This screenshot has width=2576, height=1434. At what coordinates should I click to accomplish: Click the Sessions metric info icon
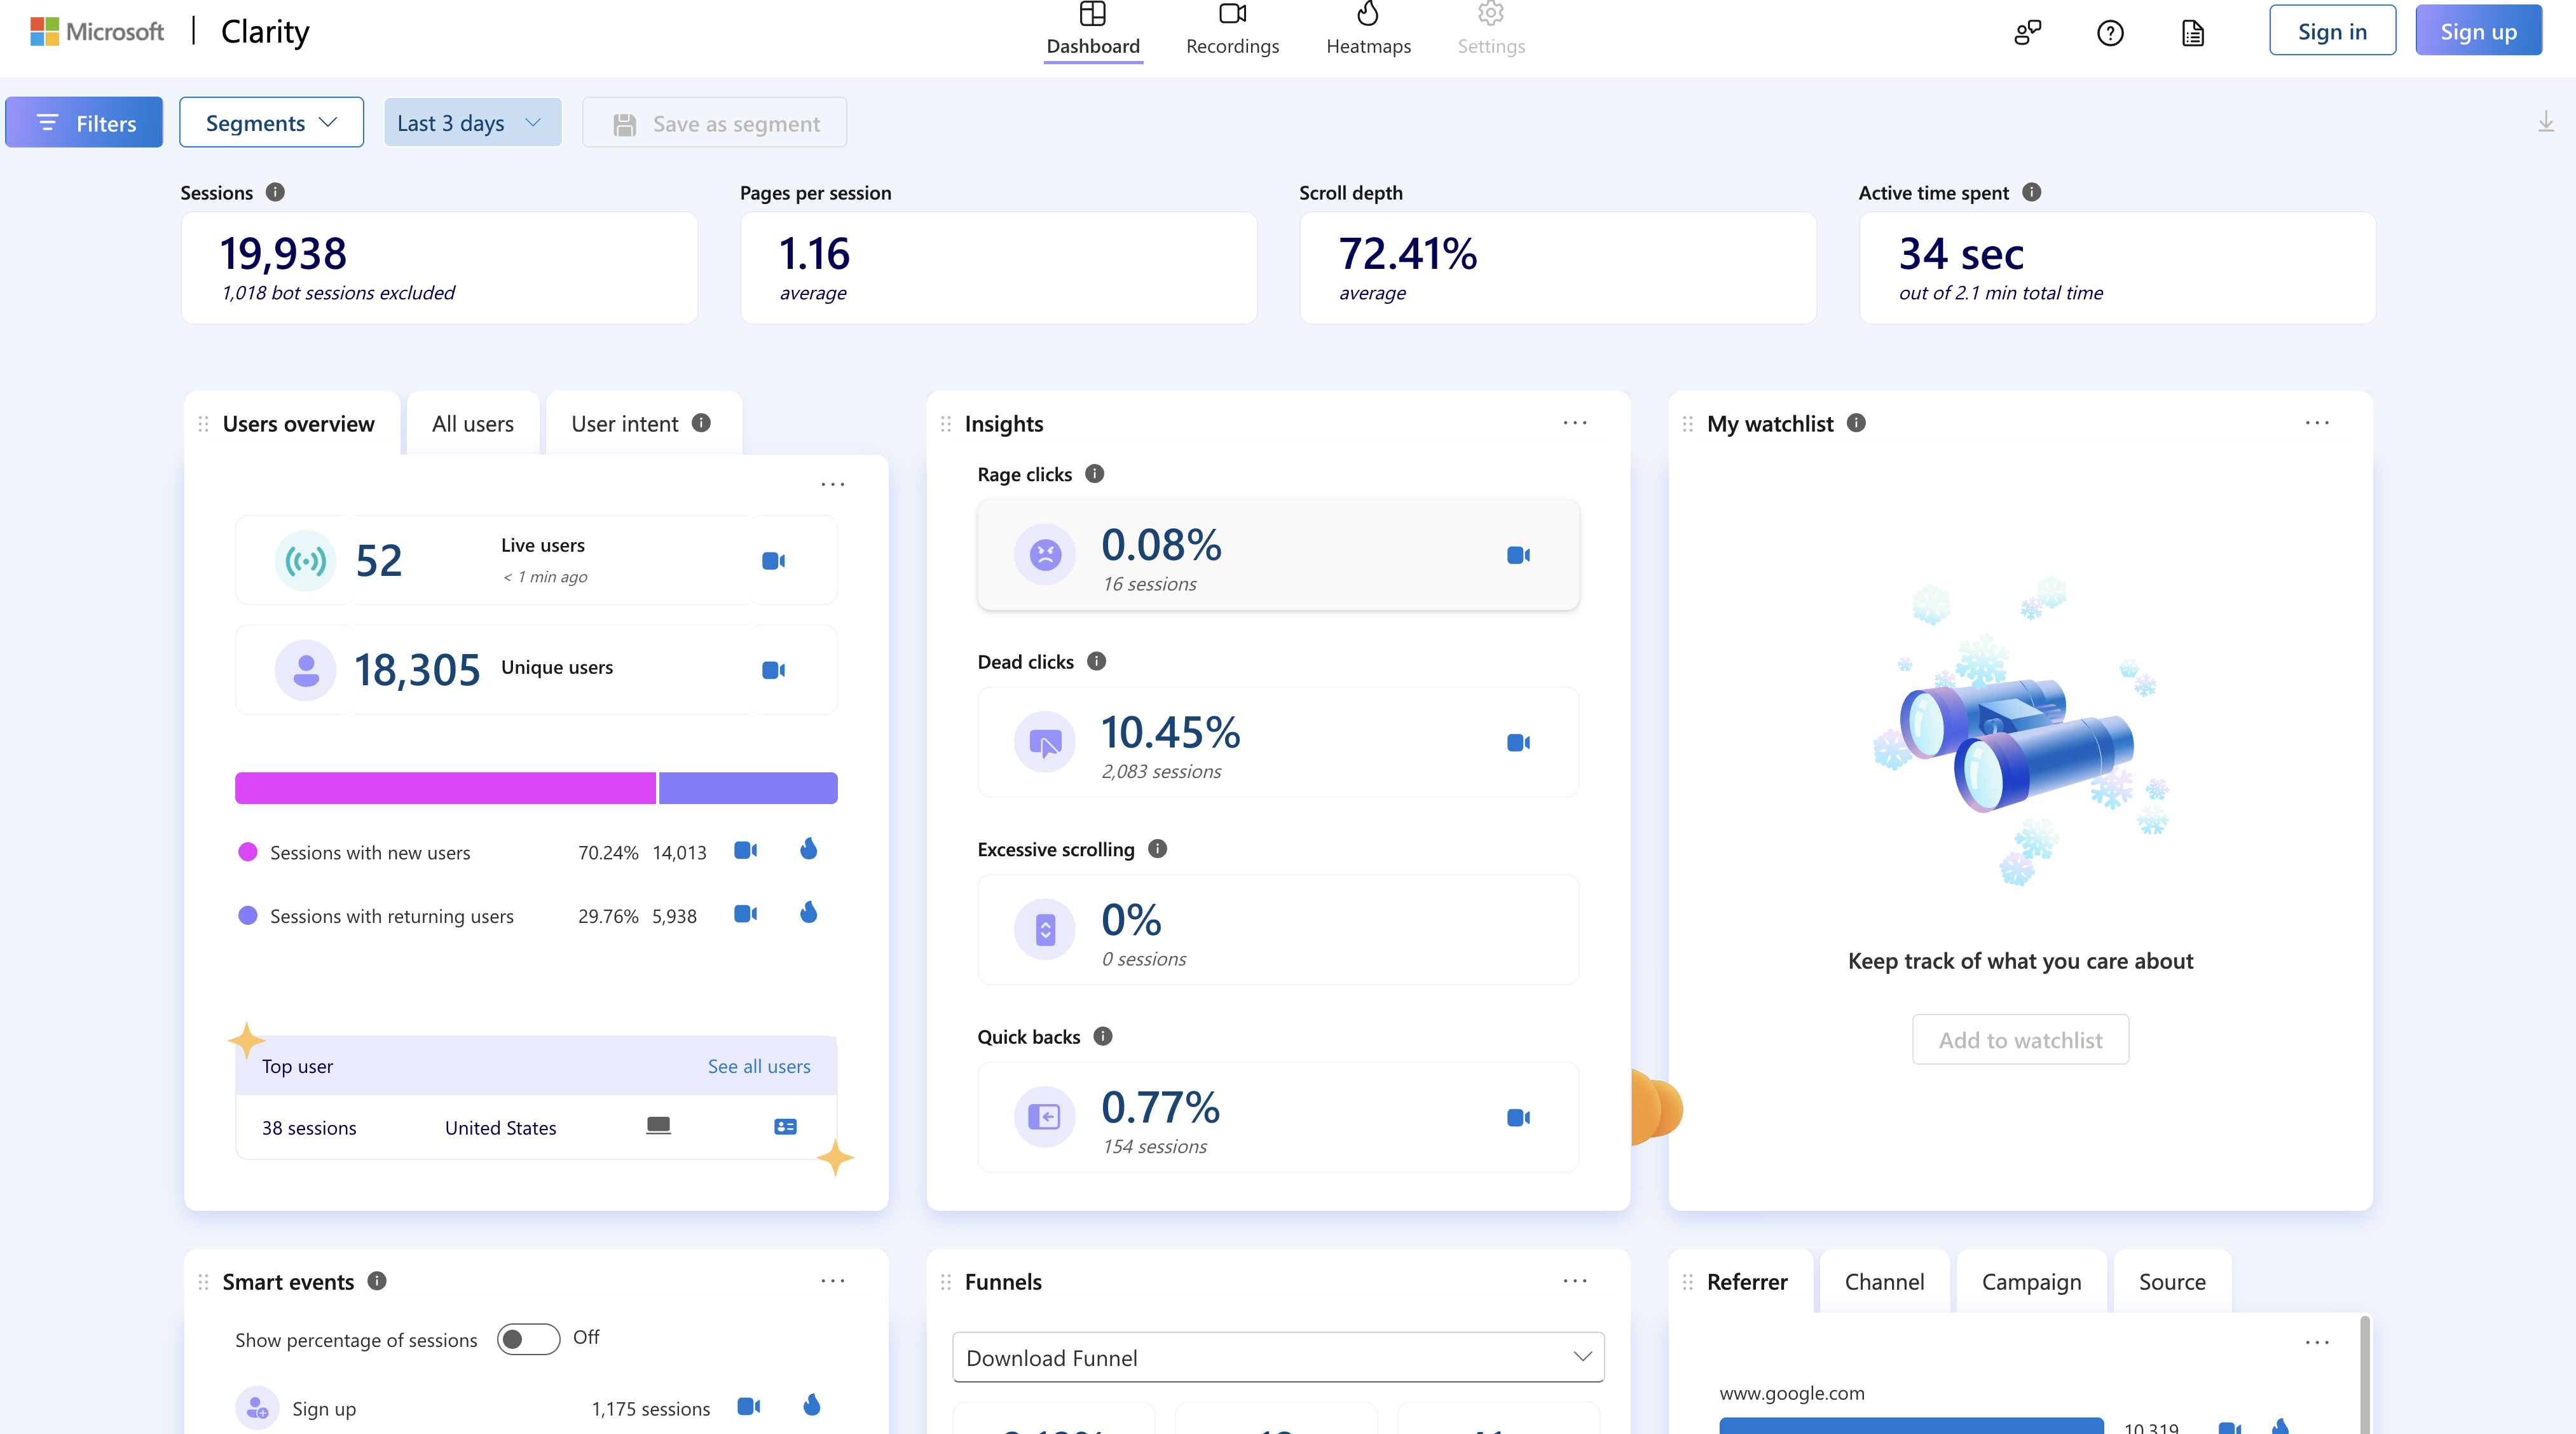click(x=277, y=192)
